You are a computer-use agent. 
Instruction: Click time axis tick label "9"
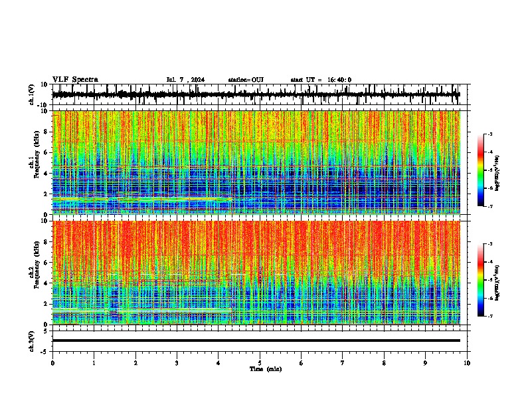tap(425, 363)
